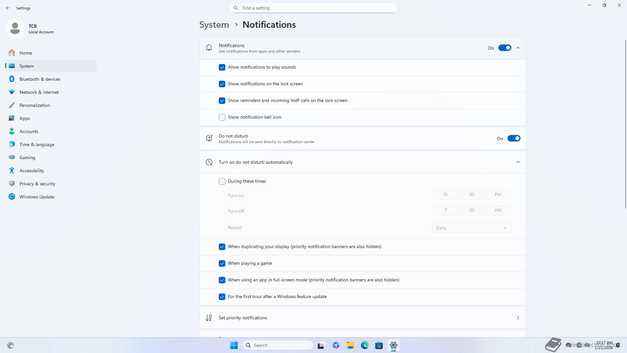Collapse the Notifications section chevron
The image size is (627, 353).
click(x=518, y=48)
